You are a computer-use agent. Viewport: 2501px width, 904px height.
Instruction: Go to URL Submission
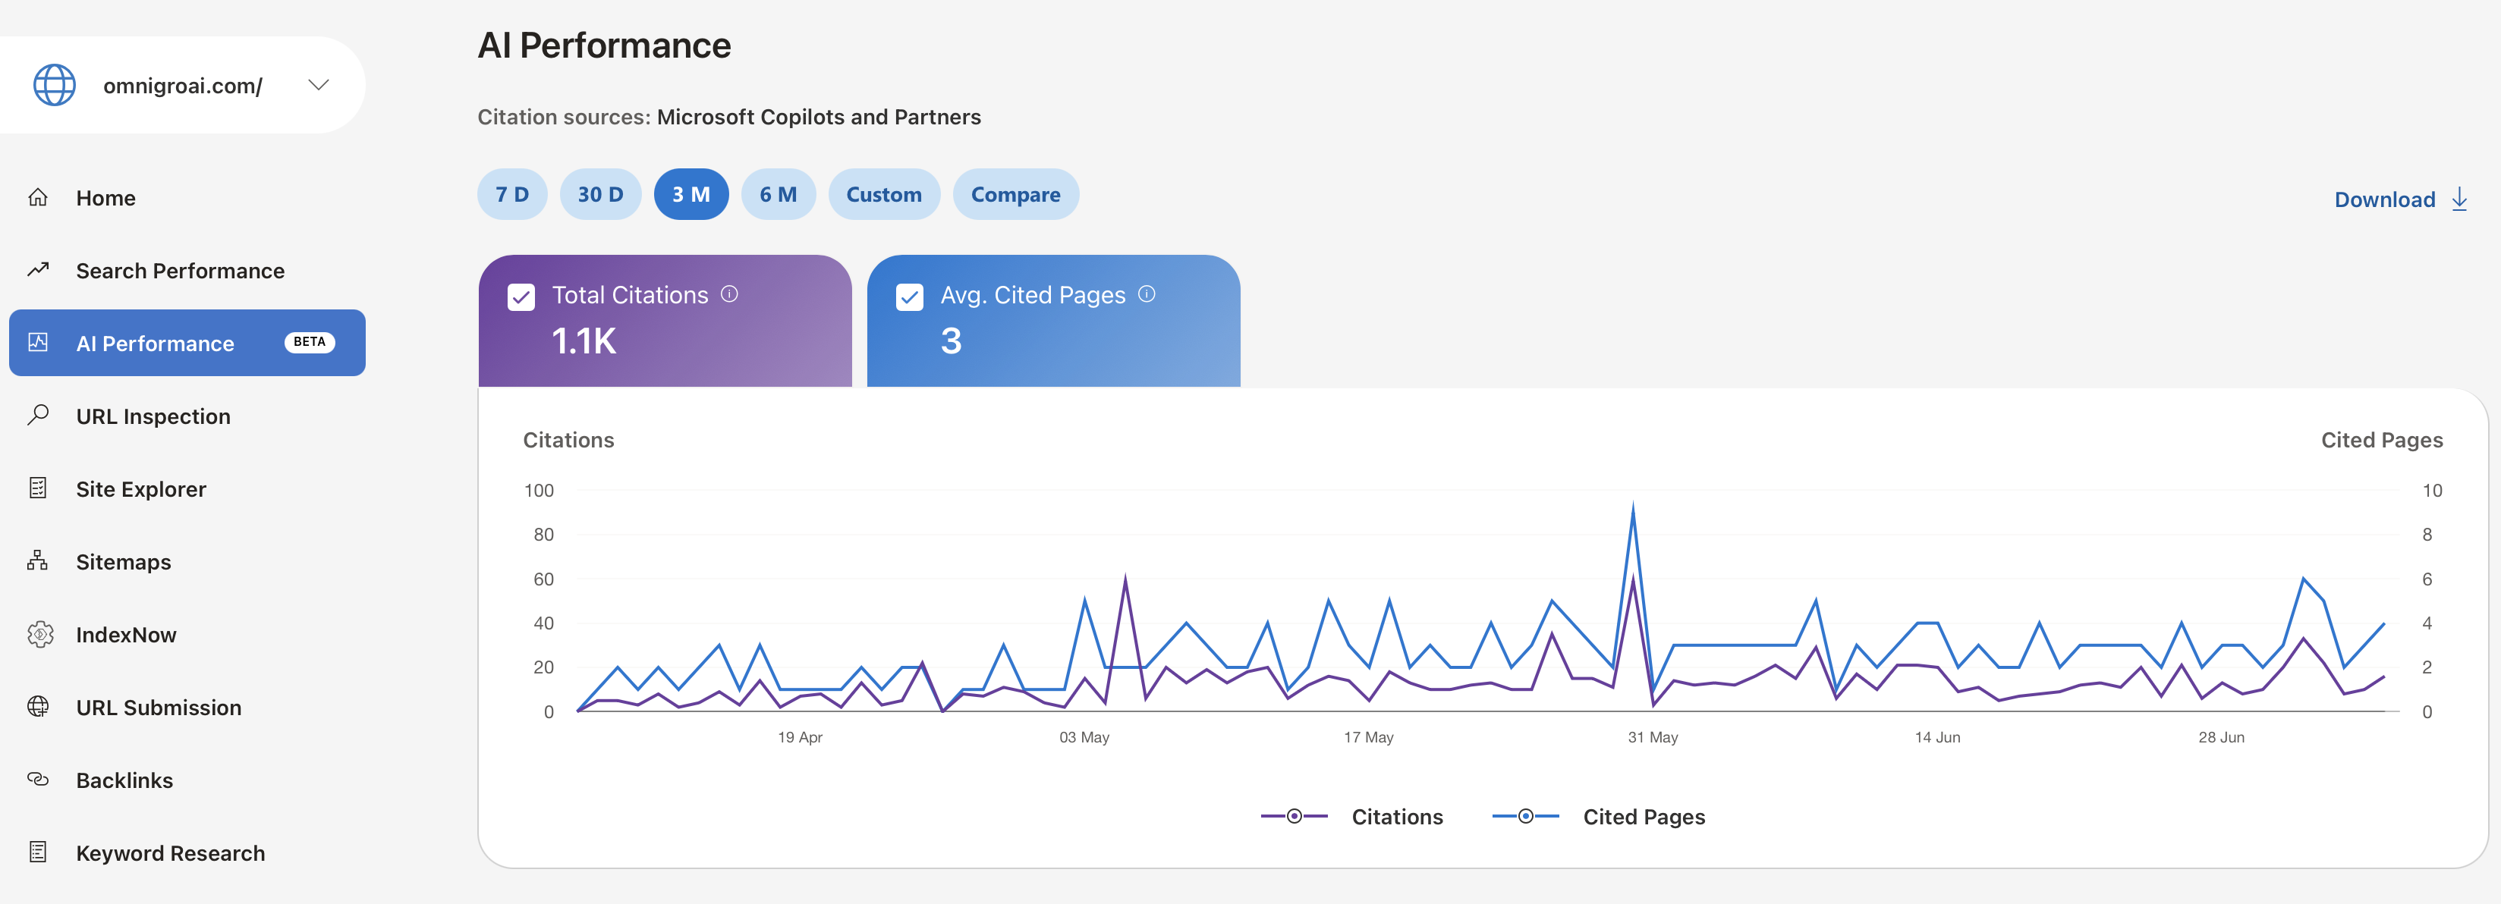click(x=159, y=707)
